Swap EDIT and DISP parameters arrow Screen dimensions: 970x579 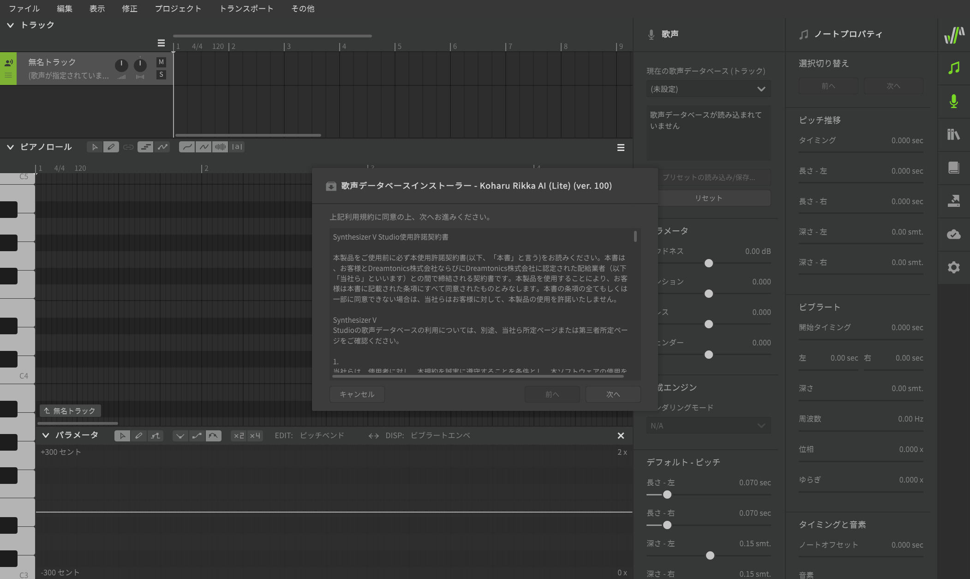tap(373, 436)
